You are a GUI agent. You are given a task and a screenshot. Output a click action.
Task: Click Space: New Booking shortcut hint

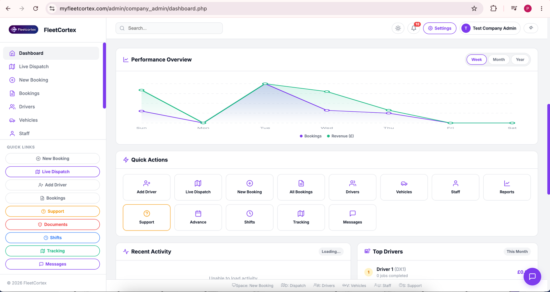pos(253,285)
